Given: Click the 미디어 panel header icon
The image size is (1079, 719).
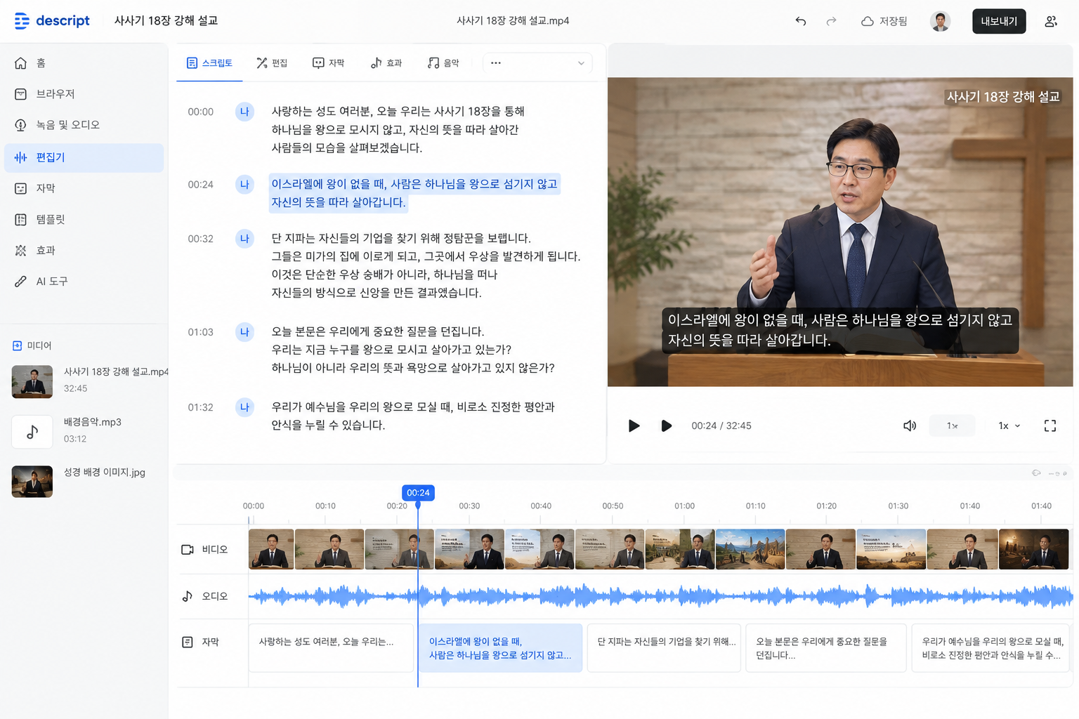Looking at the screenshot, I should (18, 345).
